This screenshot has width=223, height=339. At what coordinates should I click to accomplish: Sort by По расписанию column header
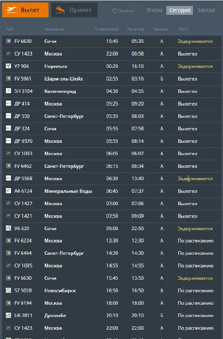[106, 29]
